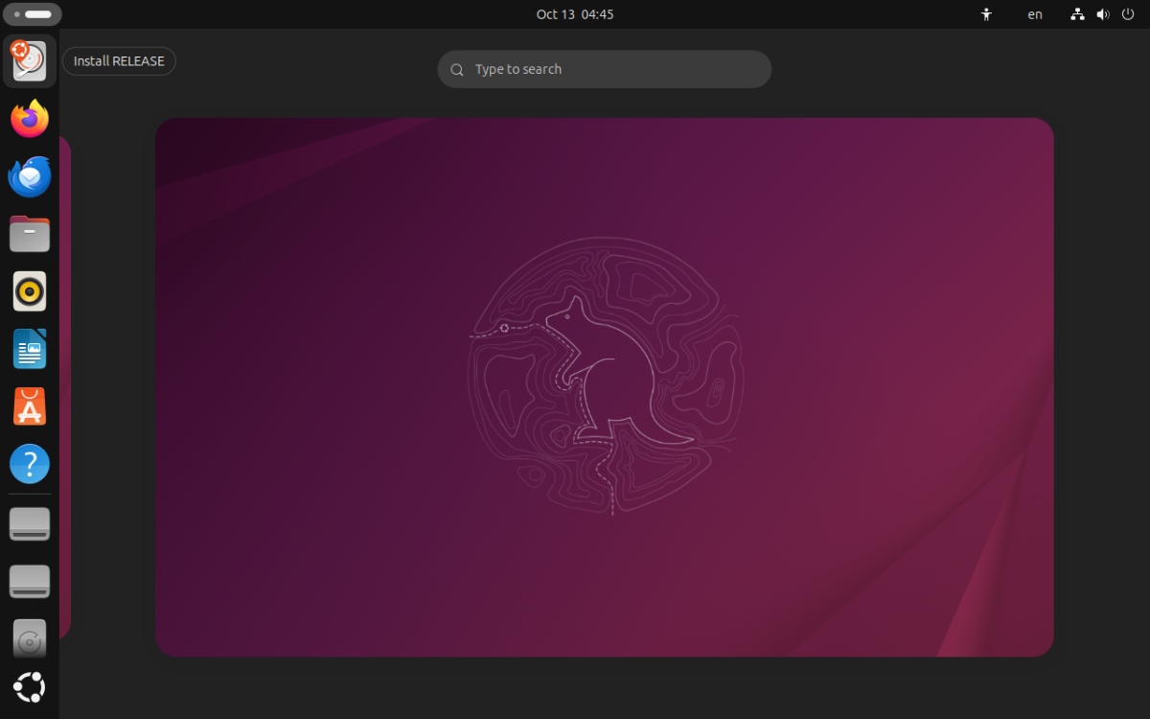Click the workspace indicator pill
The image size is (1150, 719).
click(33, 14)
